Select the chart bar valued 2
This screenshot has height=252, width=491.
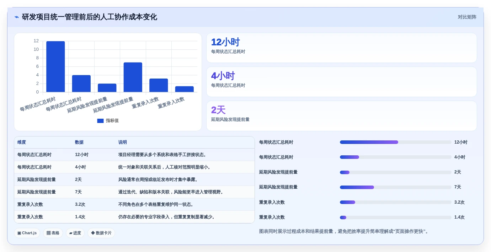click(107, 88)
